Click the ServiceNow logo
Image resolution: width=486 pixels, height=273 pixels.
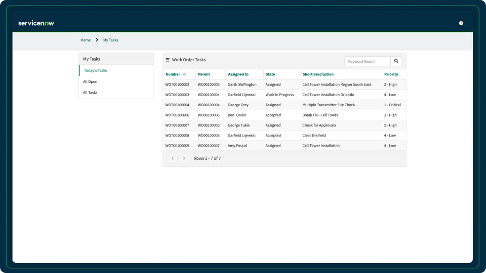click(36, 23)
